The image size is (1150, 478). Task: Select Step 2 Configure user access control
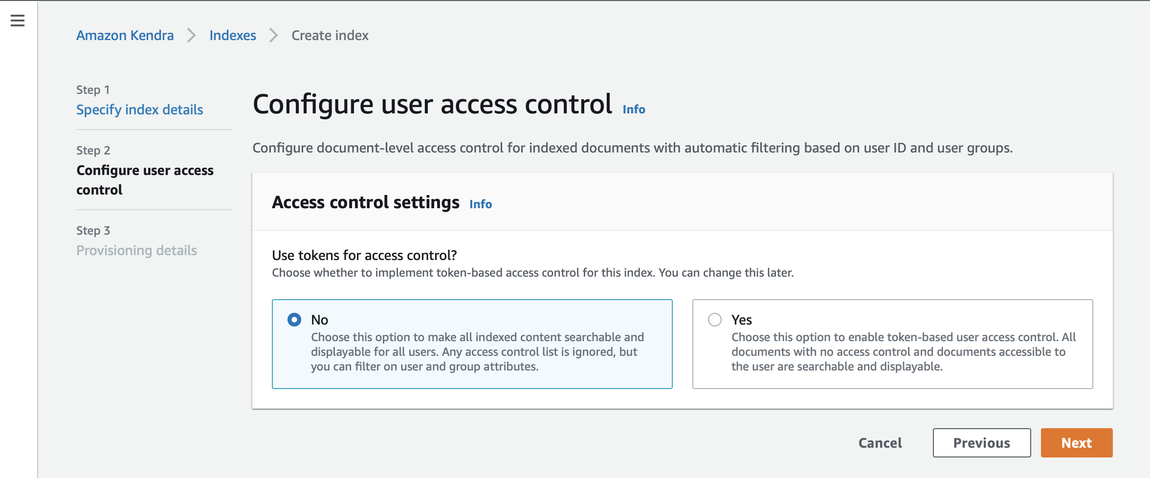click(145, 180)
